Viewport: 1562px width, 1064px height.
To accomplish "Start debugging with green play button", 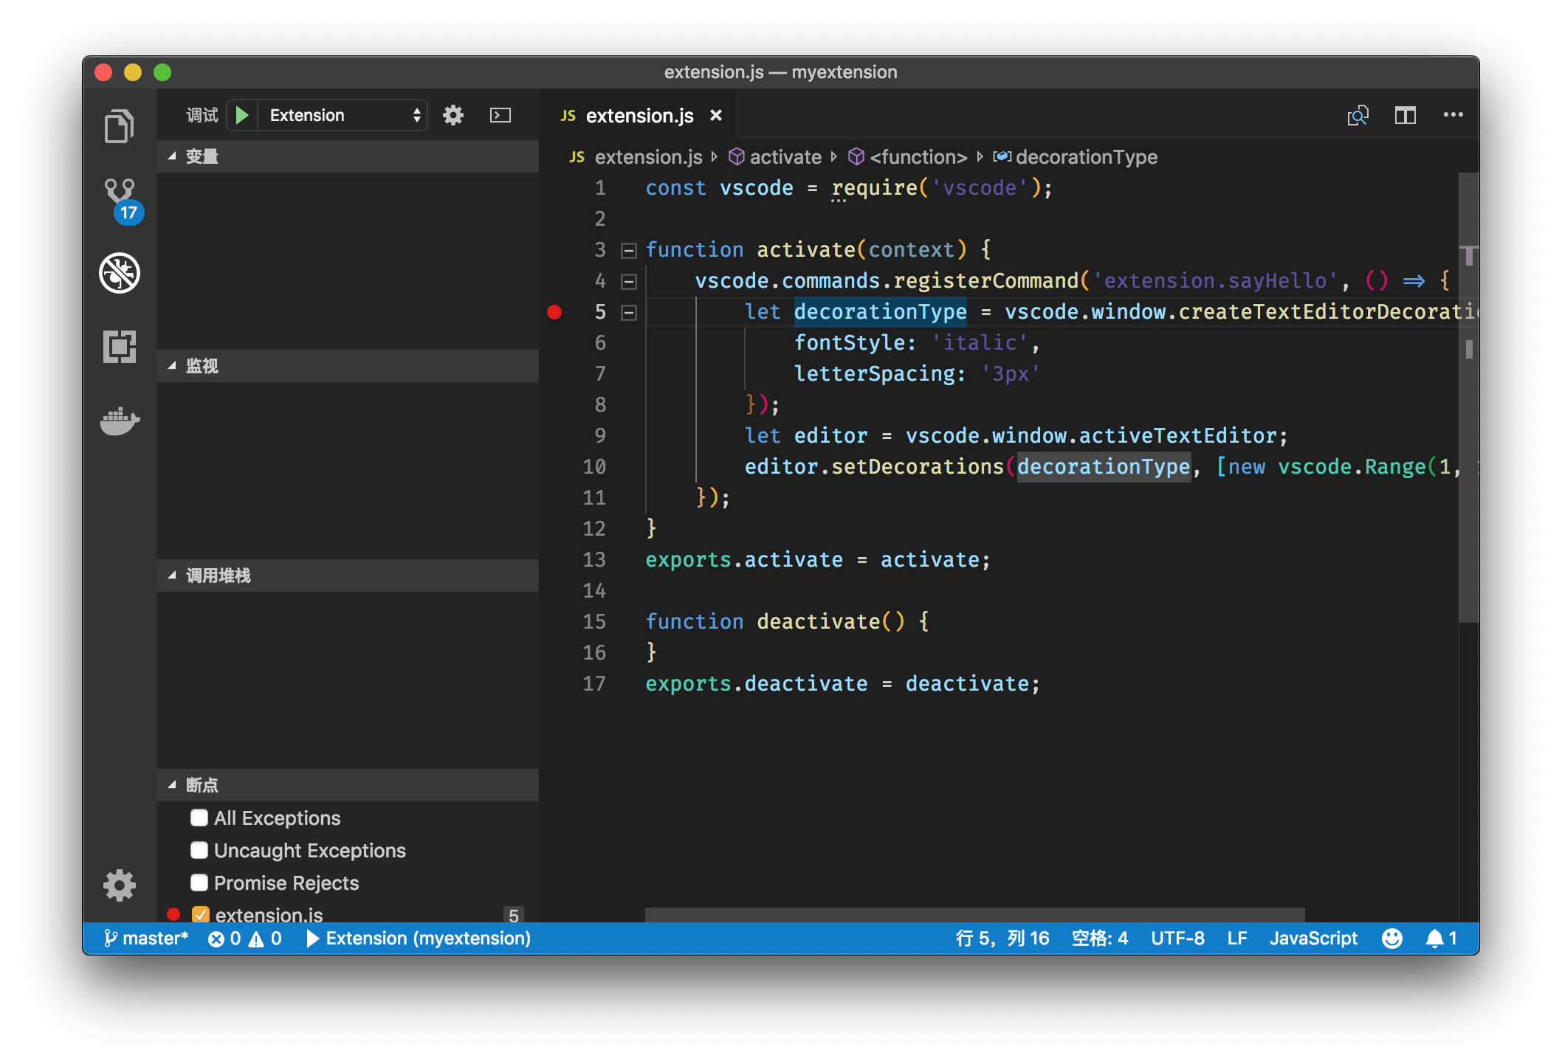I will [x=241, y=115].
